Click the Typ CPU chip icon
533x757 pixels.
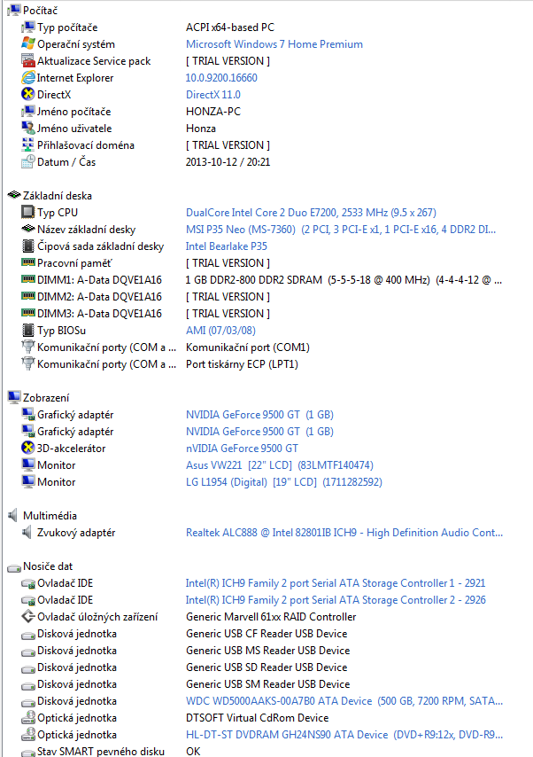(x=28, y=212)
